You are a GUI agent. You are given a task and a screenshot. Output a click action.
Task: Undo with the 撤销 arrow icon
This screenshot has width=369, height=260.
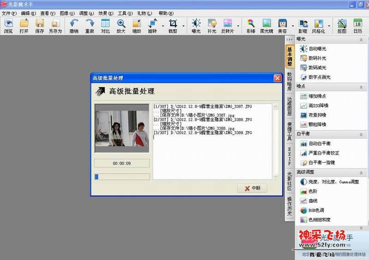pos(74,26)
